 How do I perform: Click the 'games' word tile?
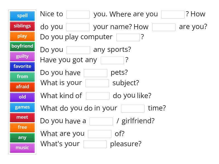(x=22, y=107)
